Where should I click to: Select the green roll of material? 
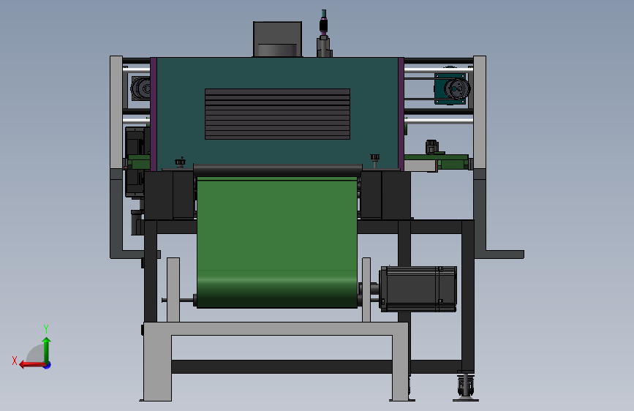(x=277, y=243)
